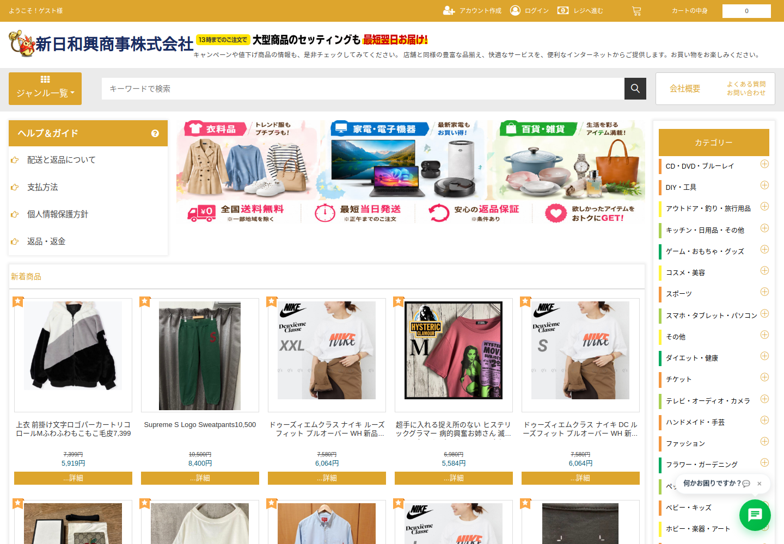Expand the DIY・工具 category
Viewport: 784px width, 544px height.
(764, 186)
